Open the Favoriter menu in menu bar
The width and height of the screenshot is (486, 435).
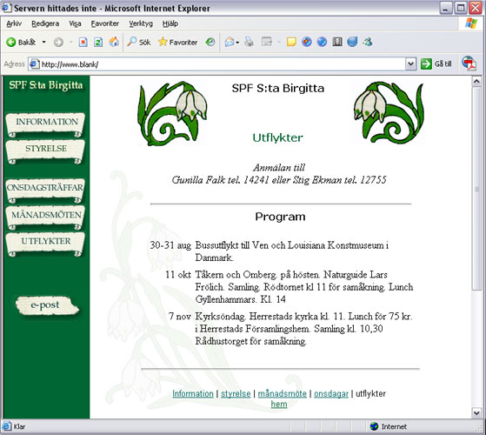(x=104, y=23)
